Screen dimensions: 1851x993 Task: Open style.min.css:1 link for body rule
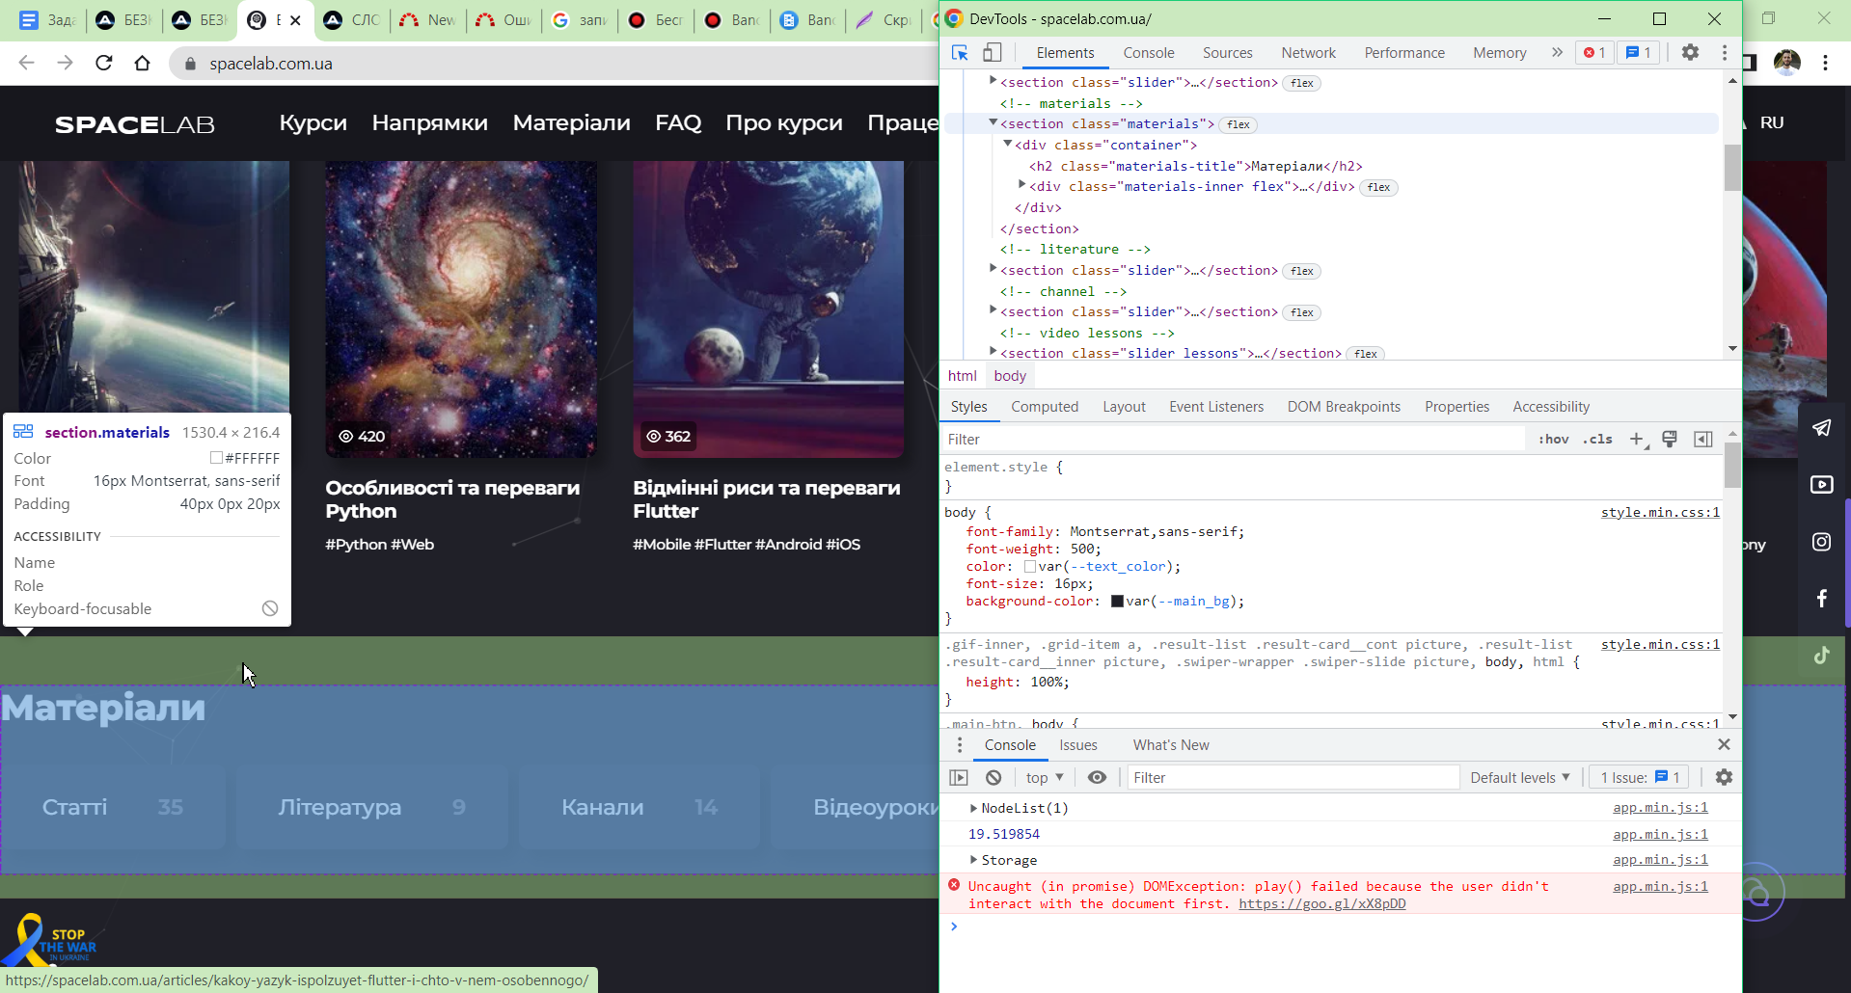(x=1660, y=513)
